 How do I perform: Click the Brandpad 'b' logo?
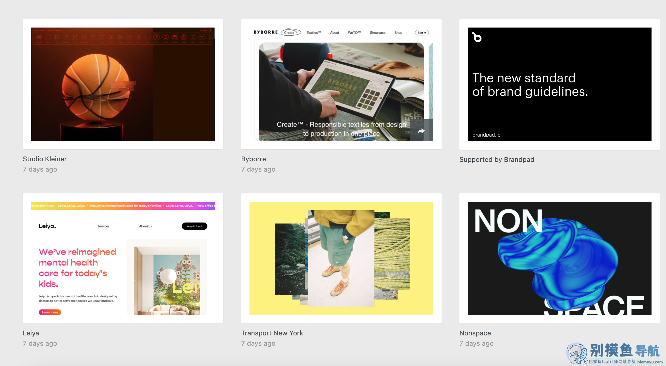[x=476, y=37]
